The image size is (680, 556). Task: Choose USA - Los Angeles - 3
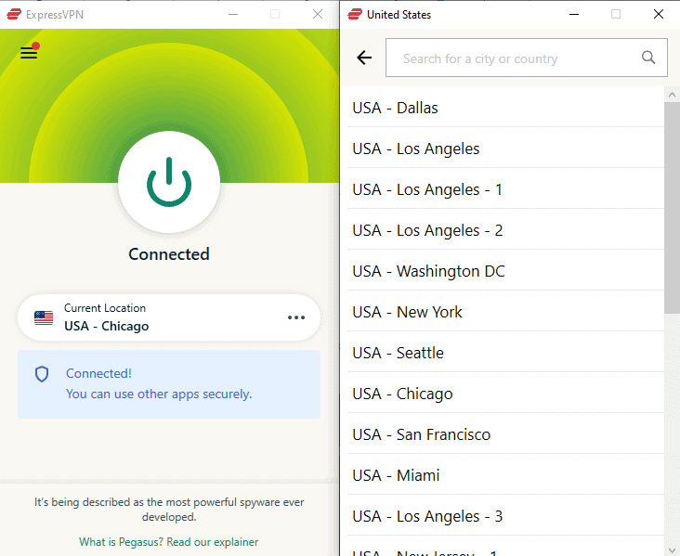tap(505, 516)
